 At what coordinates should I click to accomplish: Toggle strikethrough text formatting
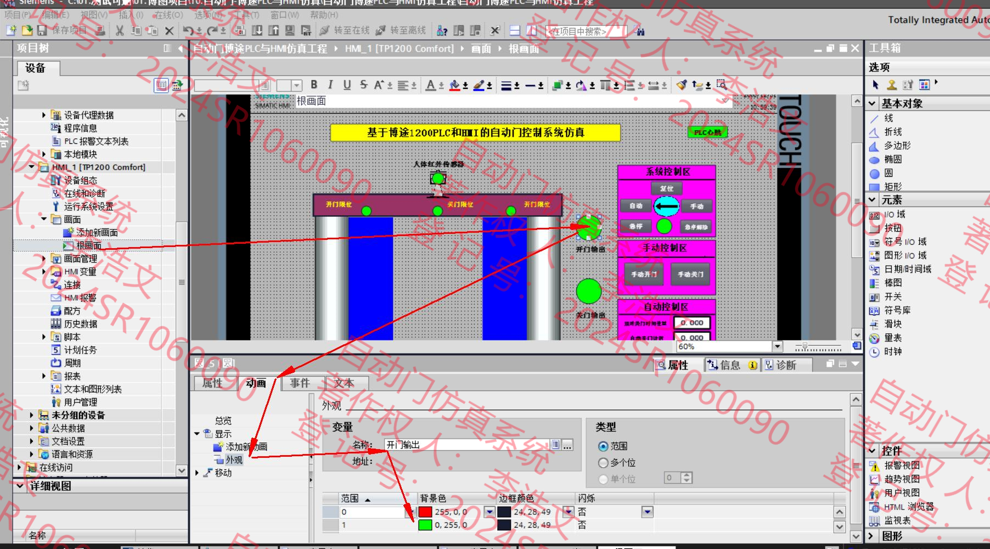[363, 85]
